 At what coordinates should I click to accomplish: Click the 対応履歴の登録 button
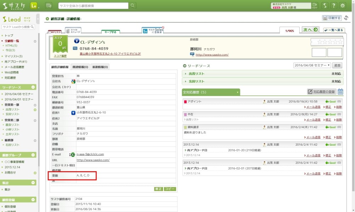tap(321, 92)
